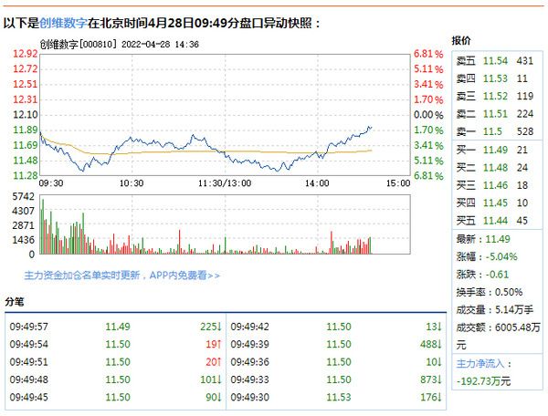Viewport: 548px width, 416px height.
Task: Click the chart title 创维数字[000810]
Action: pyautogui.click(x=77, y=42)
